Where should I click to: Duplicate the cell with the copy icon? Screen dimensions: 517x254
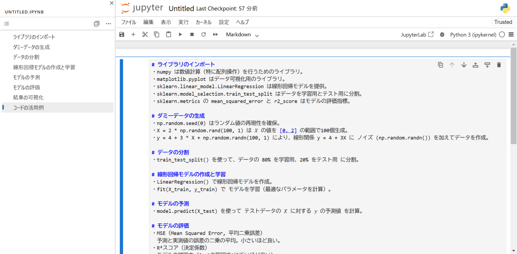tap(440, 65)
